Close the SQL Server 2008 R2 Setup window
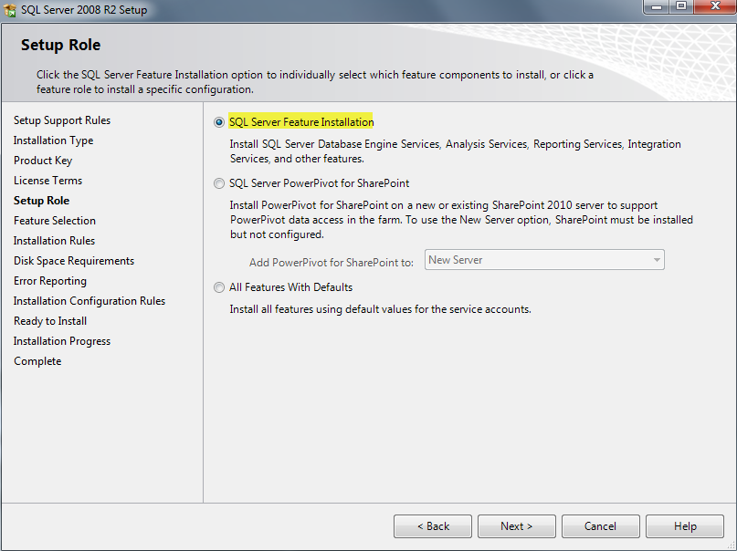 (x=715, y=6)
